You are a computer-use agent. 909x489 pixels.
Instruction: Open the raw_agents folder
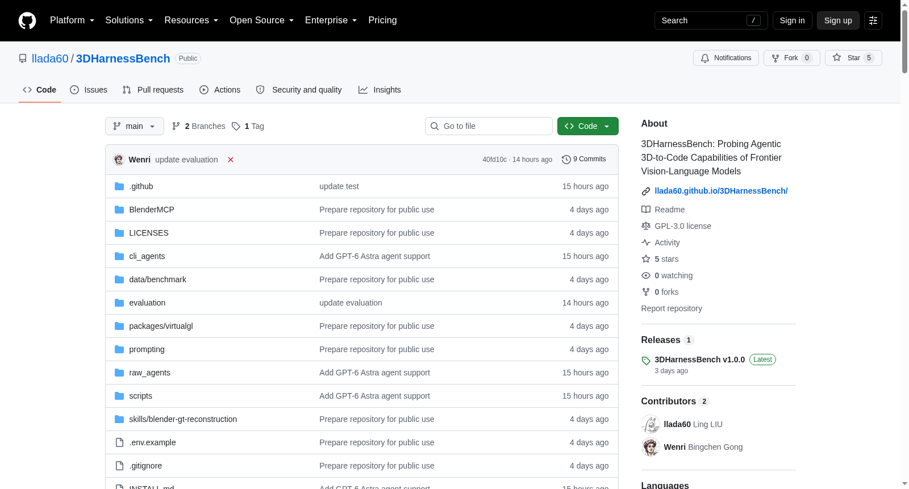tap(149, 373)
